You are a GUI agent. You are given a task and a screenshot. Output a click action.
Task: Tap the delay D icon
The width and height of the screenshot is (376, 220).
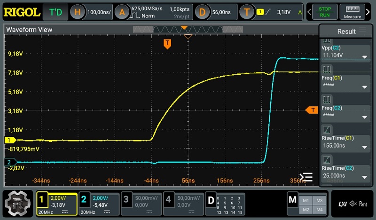202,12
